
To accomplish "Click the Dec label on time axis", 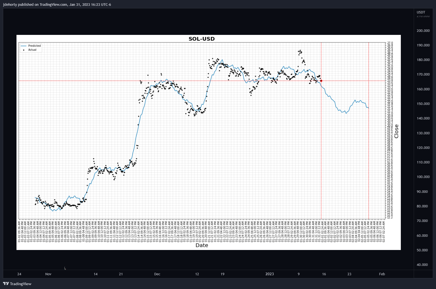I will point(157,274).
